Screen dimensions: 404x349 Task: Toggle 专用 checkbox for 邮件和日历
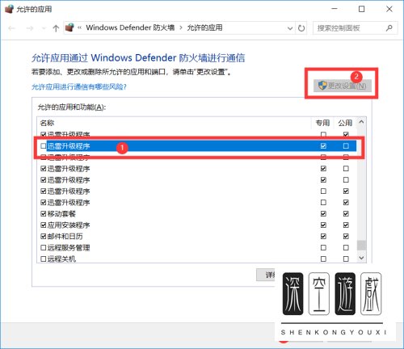(x=323, y=237)
